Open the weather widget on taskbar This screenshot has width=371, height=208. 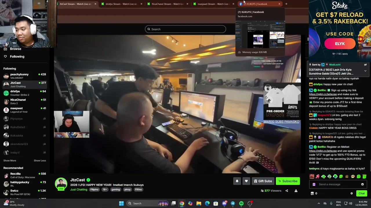(x=14, y=203)
